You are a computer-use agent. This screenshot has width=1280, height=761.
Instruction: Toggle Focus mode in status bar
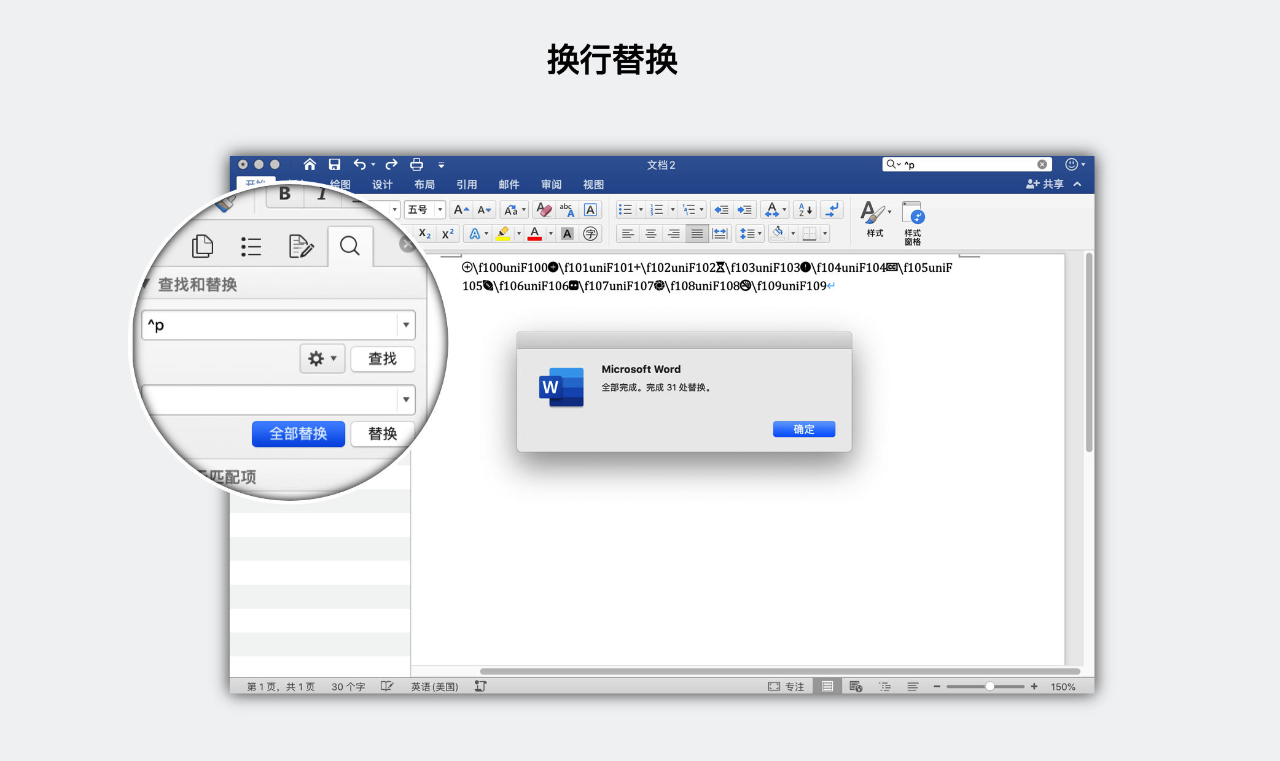click(x=787, y=687)
